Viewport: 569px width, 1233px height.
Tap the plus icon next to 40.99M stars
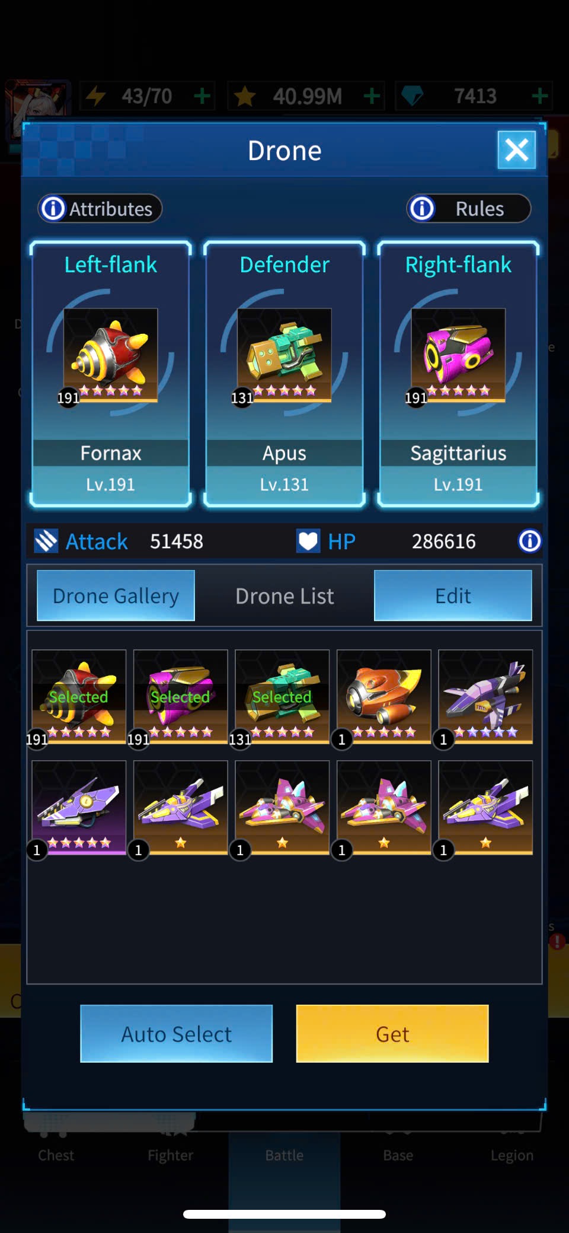[372, 95]
